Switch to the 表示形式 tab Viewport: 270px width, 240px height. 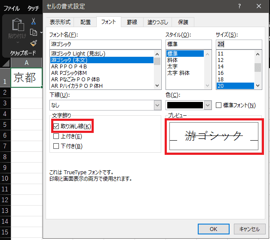(x=60, y=22)
